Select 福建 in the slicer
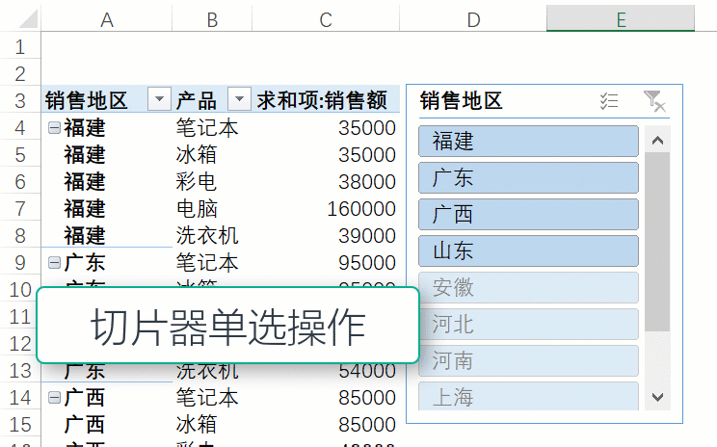This screenshot has height=447, width=717. [528, 142]
